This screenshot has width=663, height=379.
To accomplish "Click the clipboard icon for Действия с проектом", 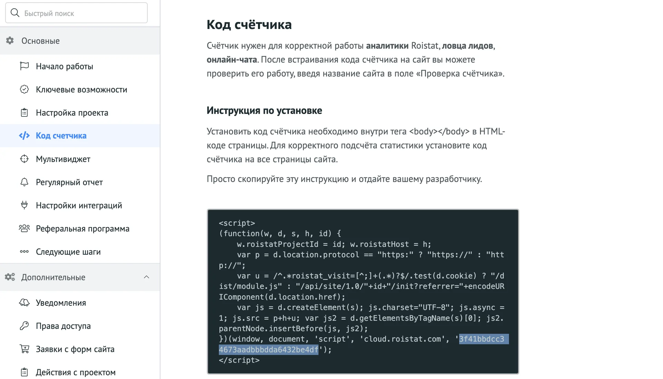I will (x=24, y=372).
